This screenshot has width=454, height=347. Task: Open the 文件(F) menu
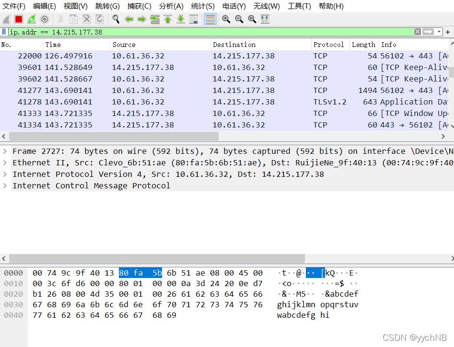click(13, 6)
